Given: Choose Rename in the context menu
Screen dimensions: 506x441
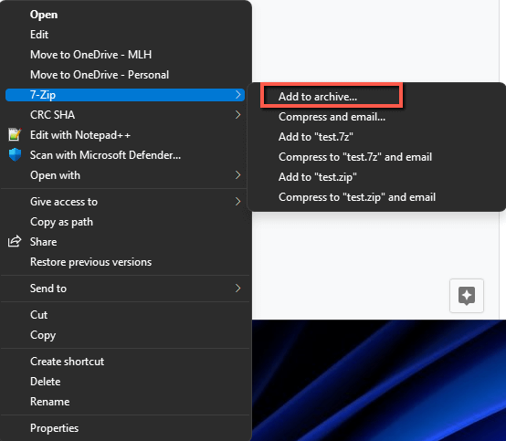Looking at the screenshot, I should tap(49, 402).
